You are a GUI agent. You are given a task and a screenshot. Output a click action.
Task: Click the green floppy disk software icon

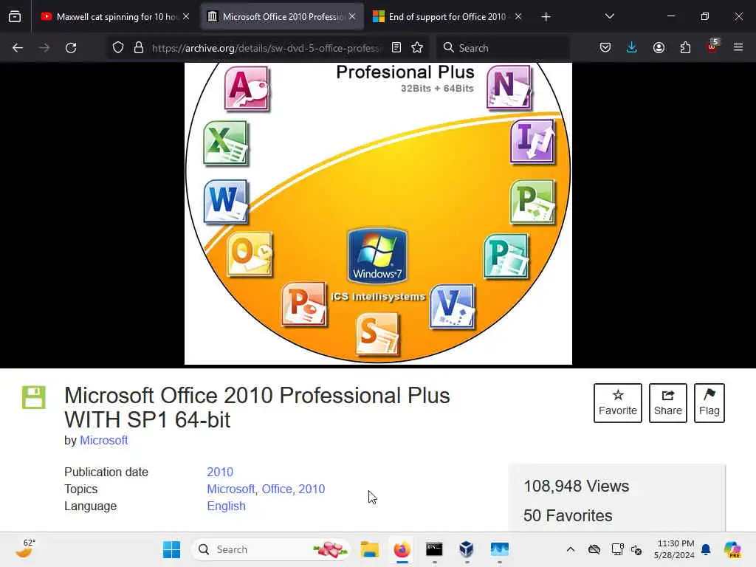34,397
